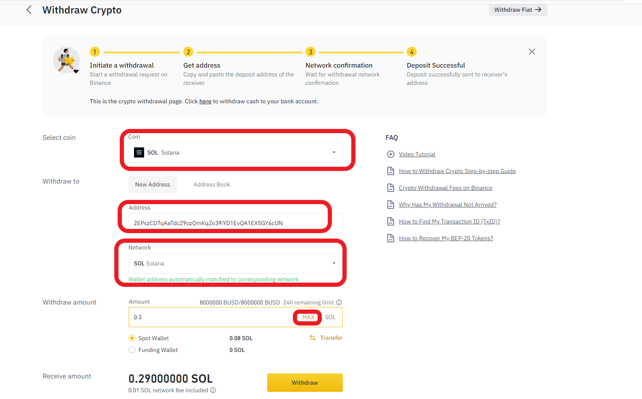Open Why Has My Withdrawal Not Arrived

coord(447,205)
